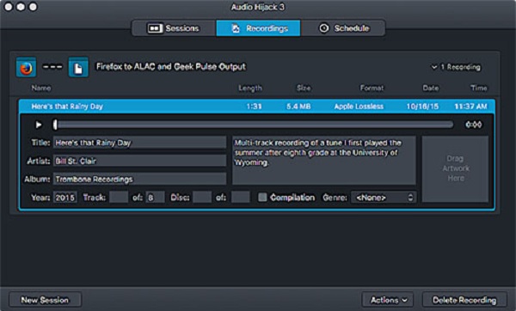Sort by the Length column header

point(250,88)
